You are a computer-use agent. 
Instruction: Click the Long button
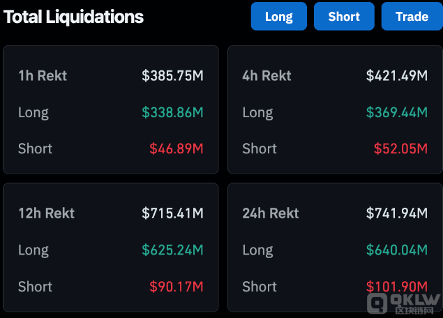pos(278,17)
